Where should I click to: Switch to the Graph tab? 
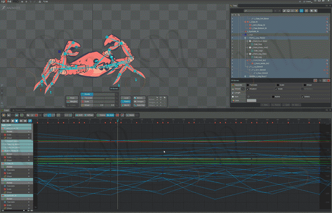(x=5, y=110)
